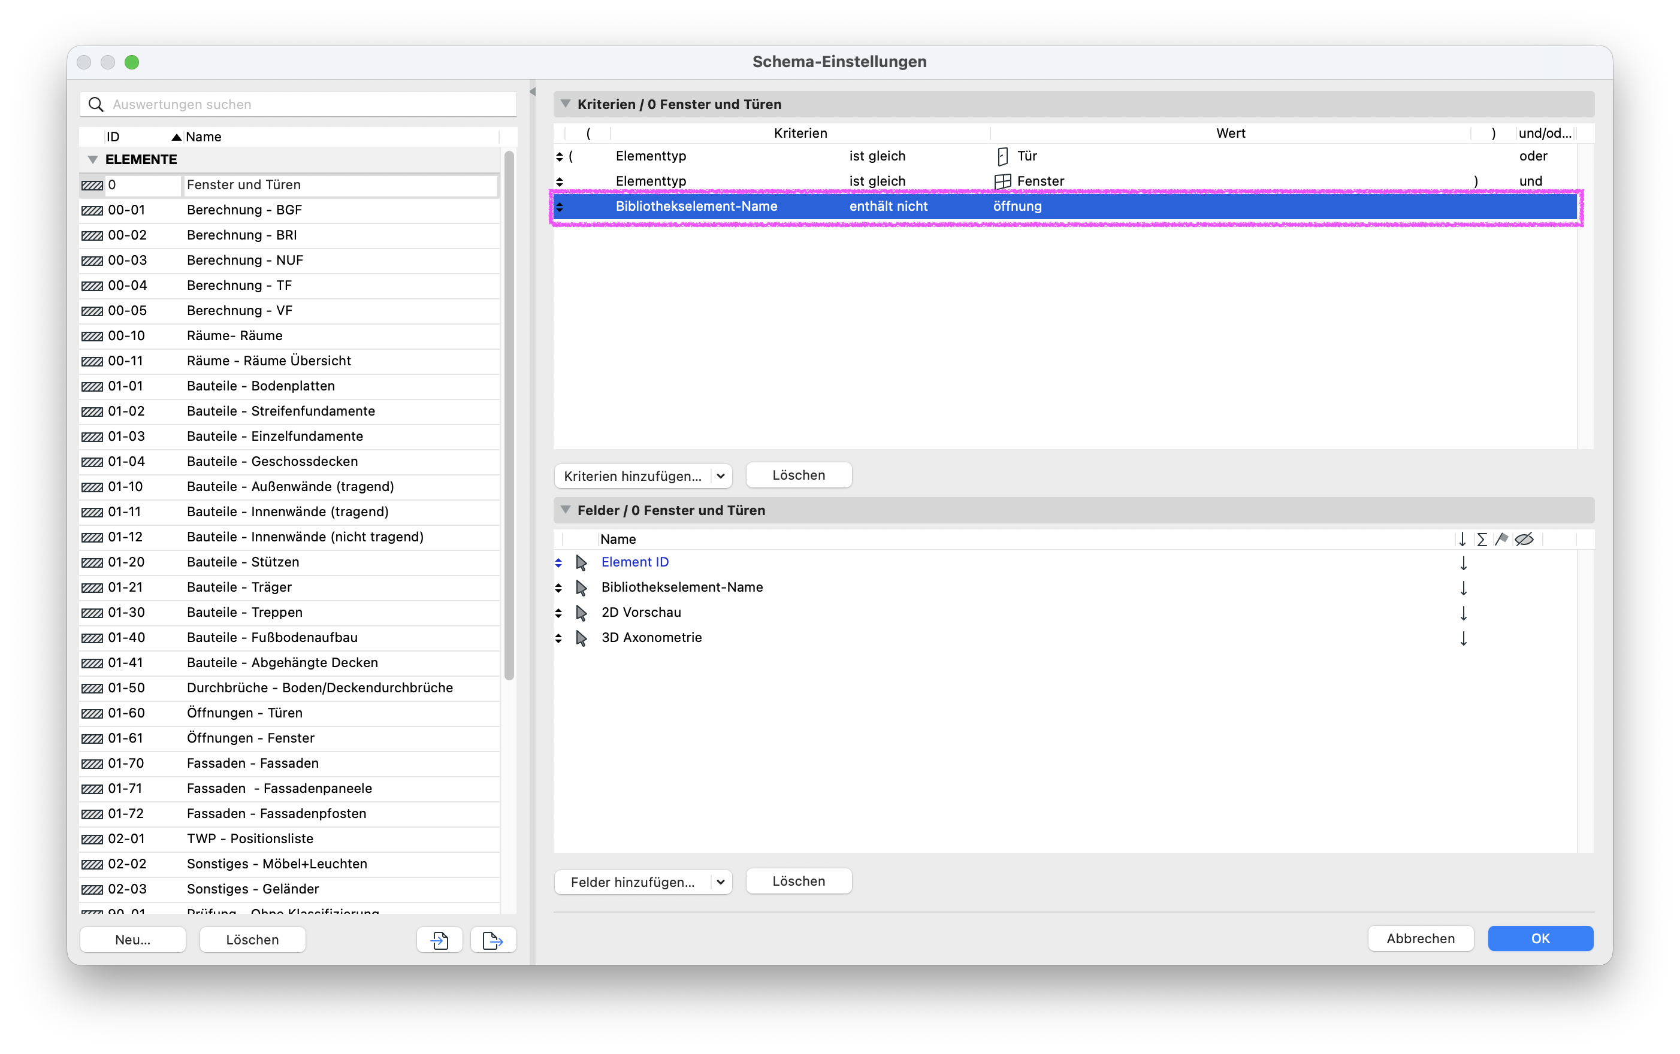The height and width of the screenshot is (1054, 1680).
Task: Click the export schema icon button
Action: pos(493,939)
